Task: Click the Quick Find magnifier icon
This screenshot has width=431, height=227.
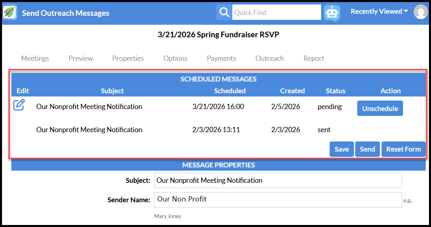Action: [224, 13]
